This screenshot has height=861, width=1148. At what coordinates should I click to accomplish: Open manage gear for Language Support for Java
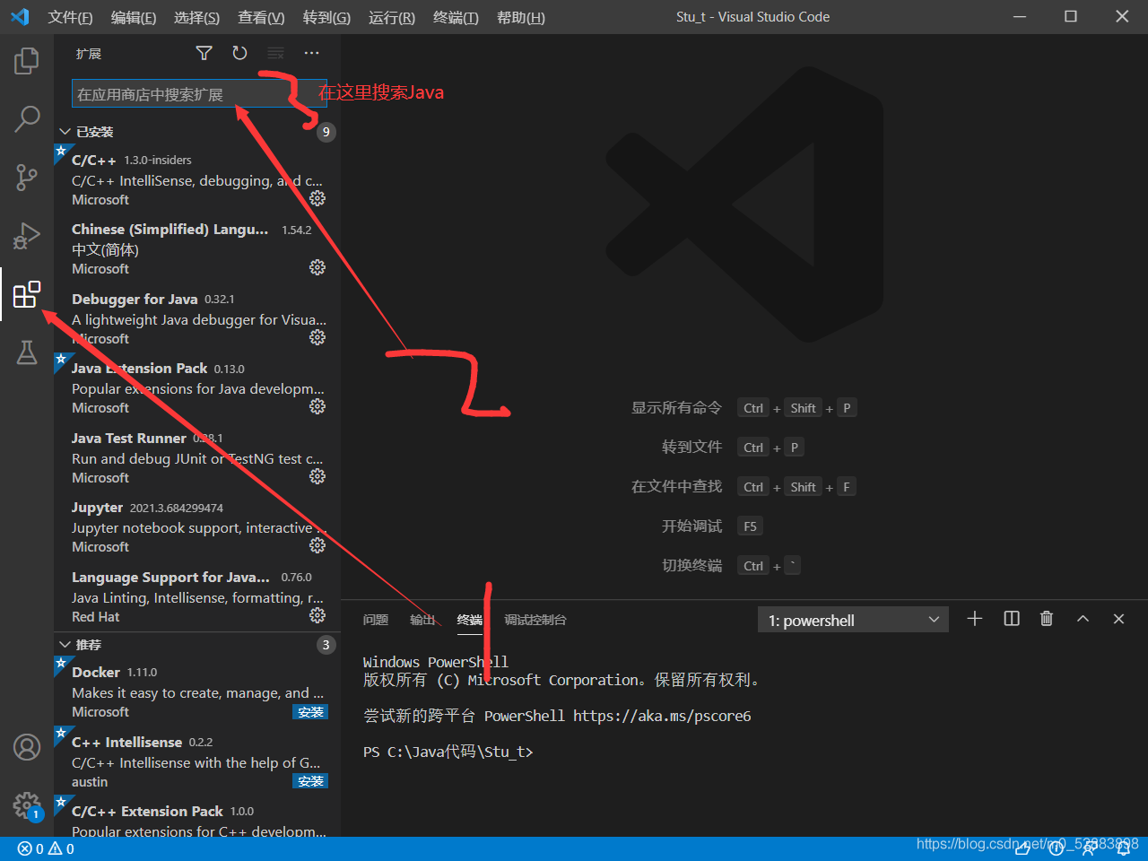point(317,615)
